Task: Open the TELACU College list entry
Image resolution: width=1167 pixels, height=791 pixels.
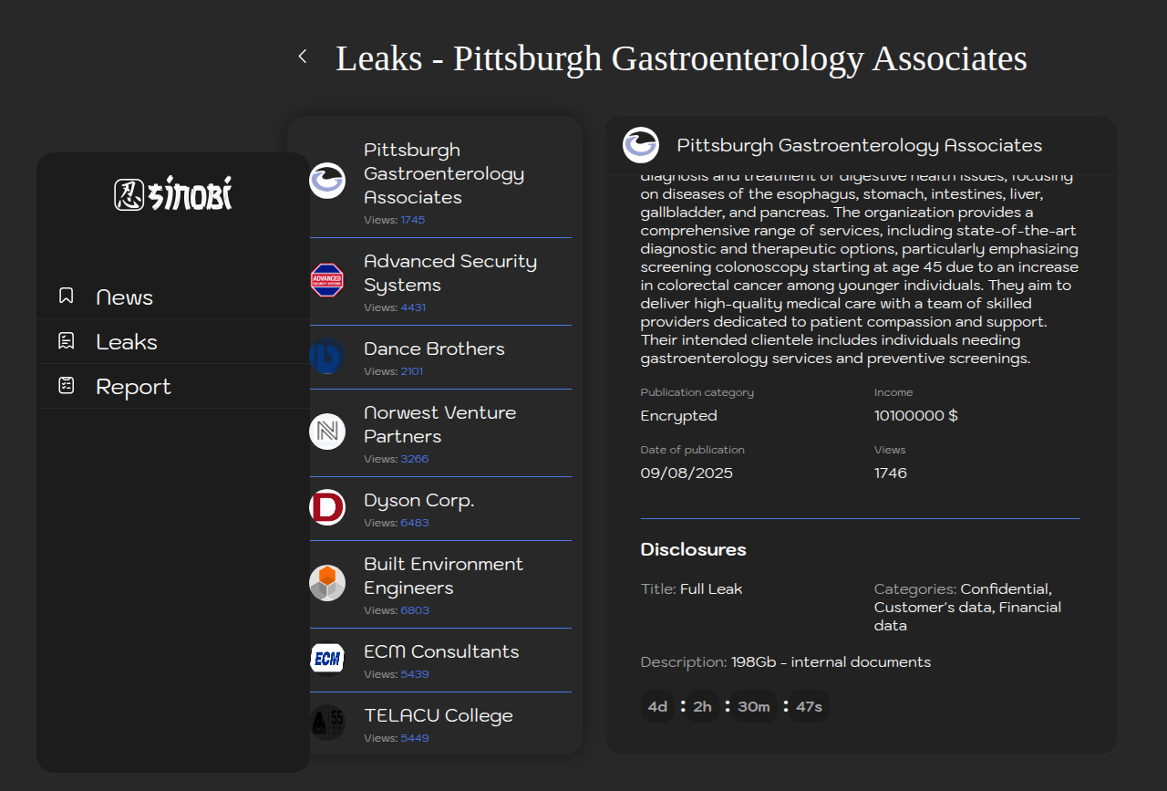Action: click(x=439, y=716)
